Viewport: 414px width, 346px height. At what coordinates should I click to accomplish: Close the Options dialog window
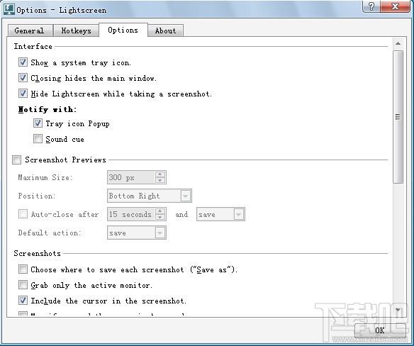click(x=395, y=6)
